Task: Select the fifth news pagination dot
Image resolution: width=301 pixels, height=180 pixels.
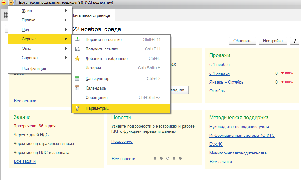Action: (x=180, y=158)
